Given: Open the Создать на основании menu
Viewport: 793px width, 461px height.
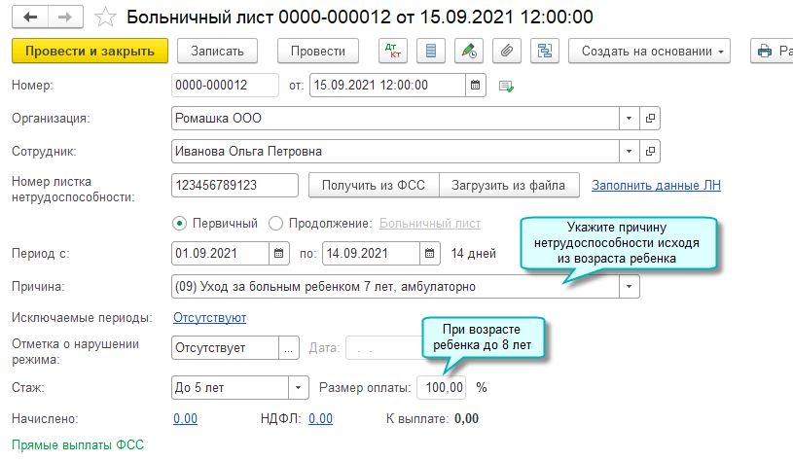Looking at the screenshot, I should (x=649, y=51).
